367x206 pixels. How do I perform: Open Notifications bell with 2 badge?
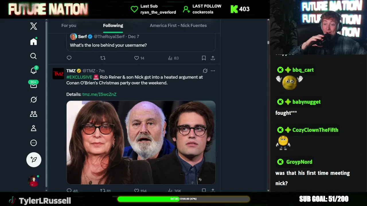tap(34, 70)
